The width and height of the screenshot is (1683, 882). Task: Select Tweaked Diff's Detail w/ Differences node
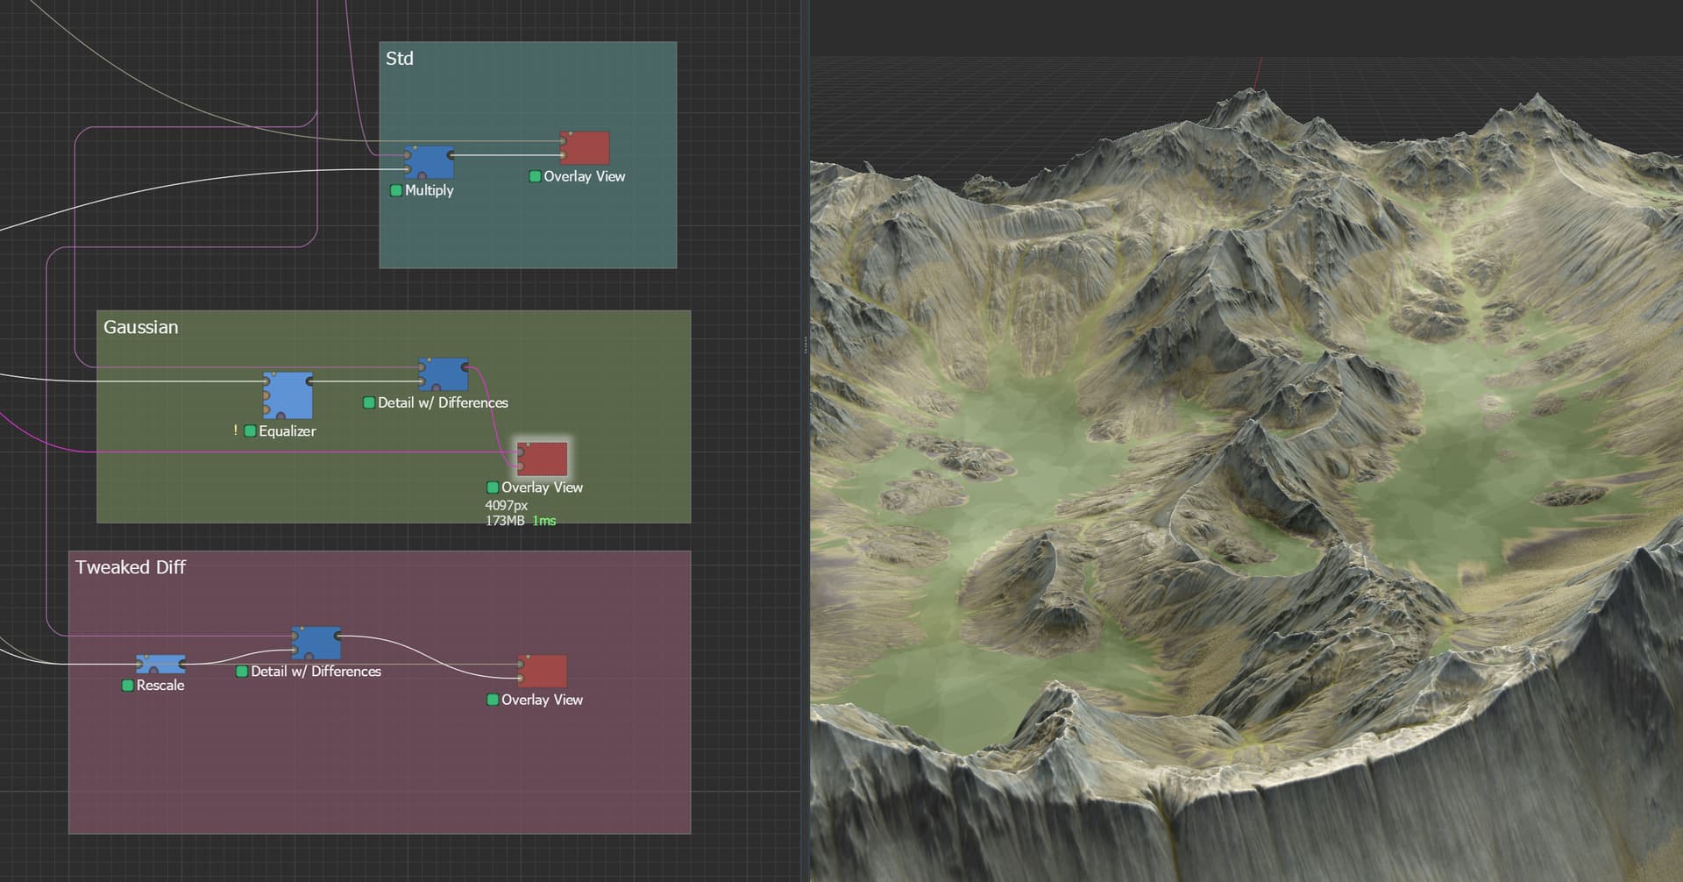pyautogui.click(x=316, y=643)
